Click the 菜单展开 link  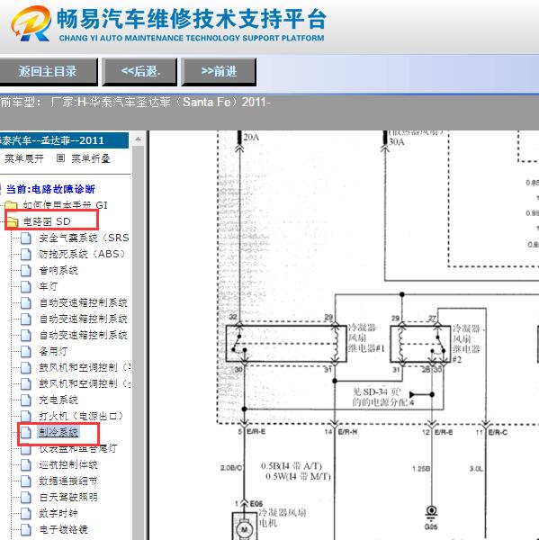pyautogui.click(x=23, y=158)
